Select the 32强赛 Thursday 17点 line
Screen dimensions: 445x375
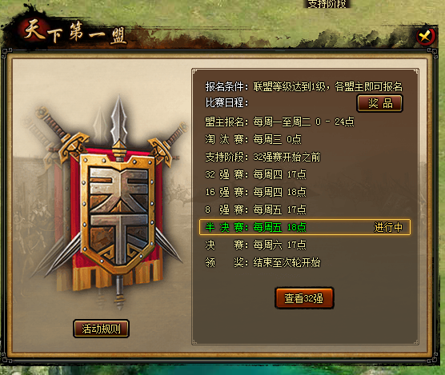point(255,174)
